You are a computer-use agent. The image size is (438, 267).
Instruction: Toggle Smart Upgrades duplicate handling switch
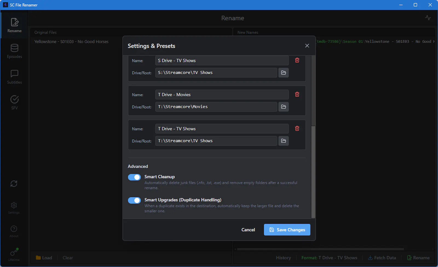click(x=134, y=200)
